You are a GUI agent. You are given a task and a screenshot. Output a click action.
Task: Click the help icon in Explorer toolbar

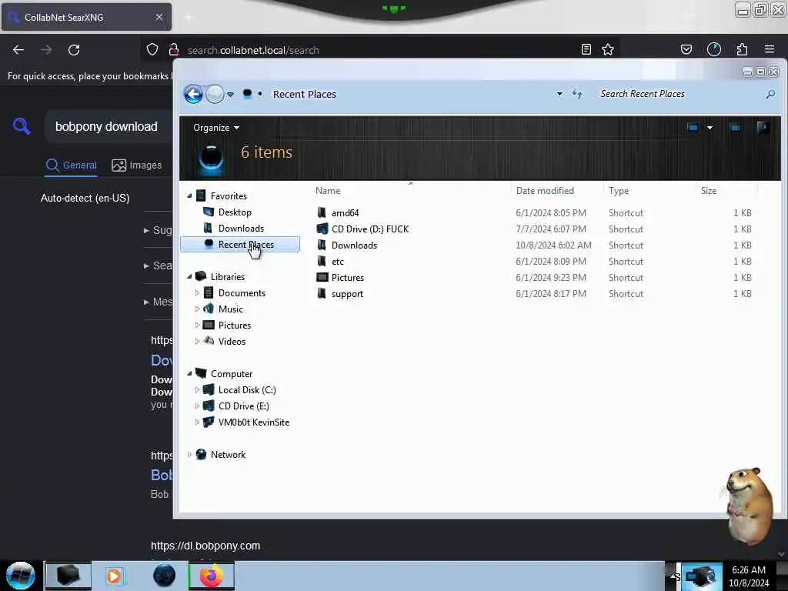pos(763,127)
